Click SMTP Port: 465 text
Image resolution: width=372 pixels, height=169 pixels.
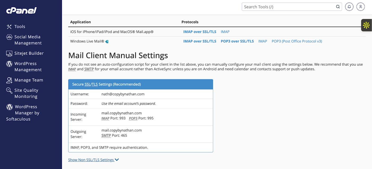point(114,135)
